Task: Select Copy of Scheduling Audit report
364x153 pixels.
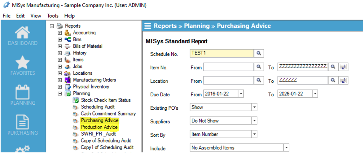Action: coord(106,141)
